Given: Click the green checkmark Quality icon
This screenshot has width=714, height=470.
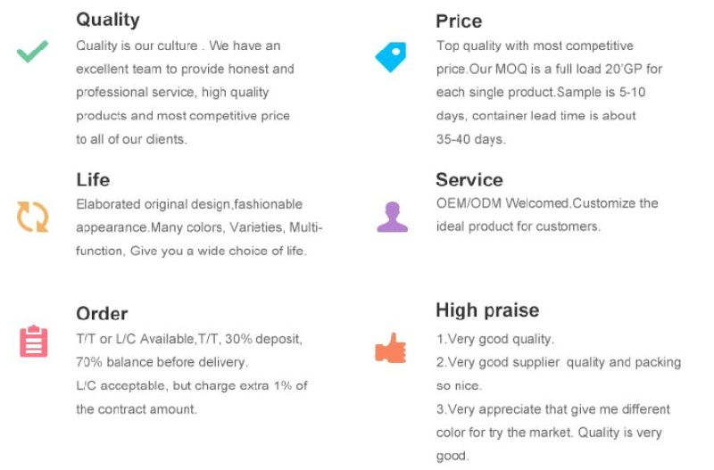Looking at the screenshot, I should (x=33, y=53).
